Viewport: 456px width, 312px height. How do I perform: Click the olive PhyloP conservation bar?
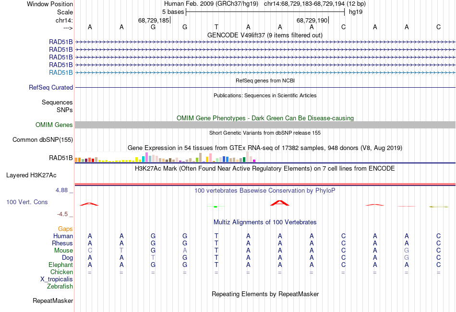(439, 207)
